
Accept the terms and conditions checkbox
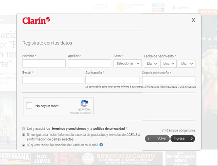pos(24,129)
